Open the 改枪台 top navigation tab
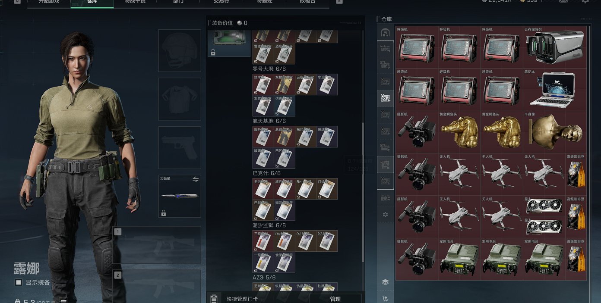This screenshot has height=303, width=601. point(307,2)
